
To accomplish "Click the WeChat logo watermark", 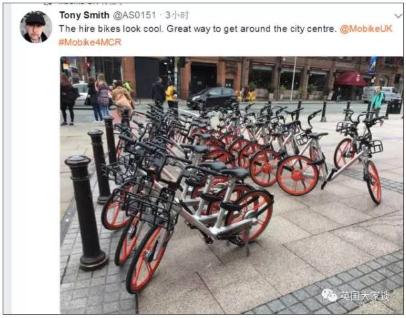I will [329, 295].
